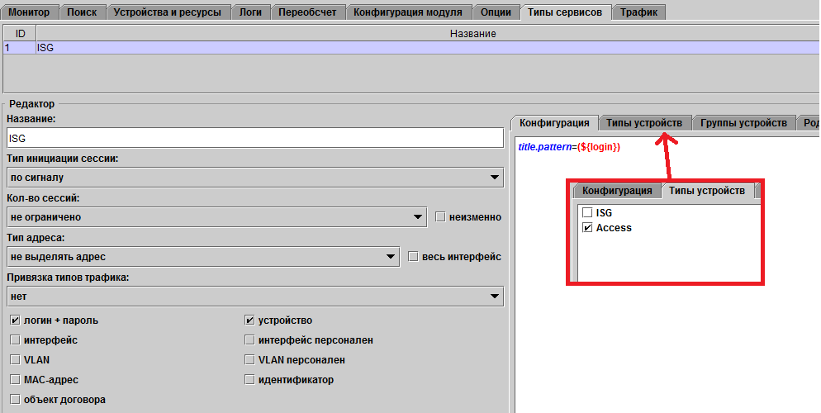Switch to the Монитор tab

tap(30, 12)
